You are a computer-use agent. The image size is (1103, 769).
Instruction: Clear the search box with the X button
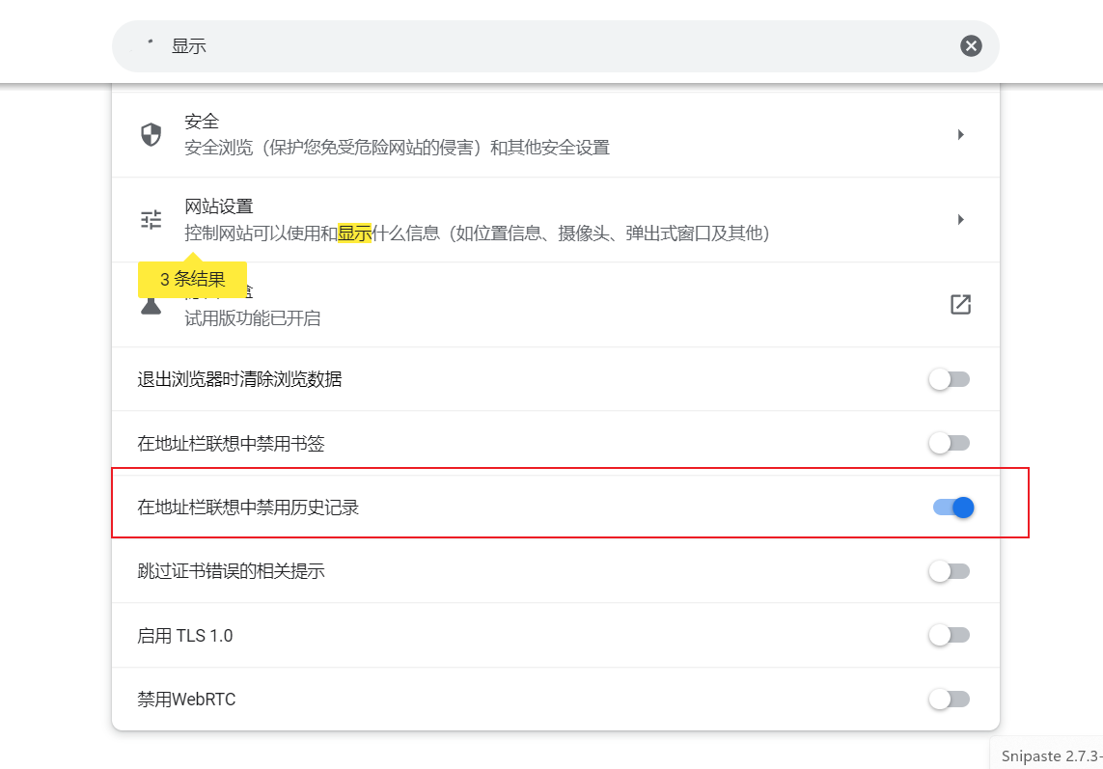click(x=971, y=45)
